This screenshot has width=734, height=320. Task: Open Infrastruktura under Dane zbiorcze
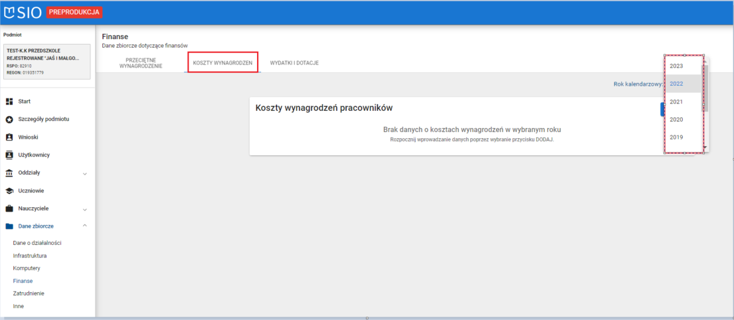point(30,256)
